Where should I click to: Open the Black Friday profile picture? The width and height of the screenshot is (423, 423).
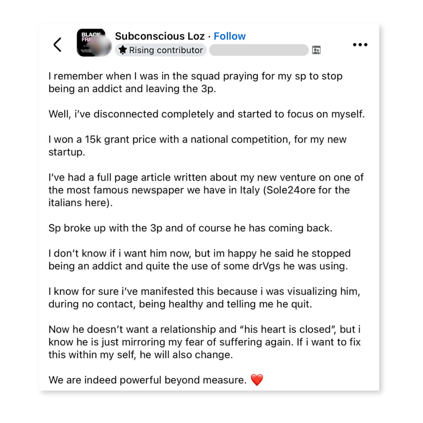(94, 43)
